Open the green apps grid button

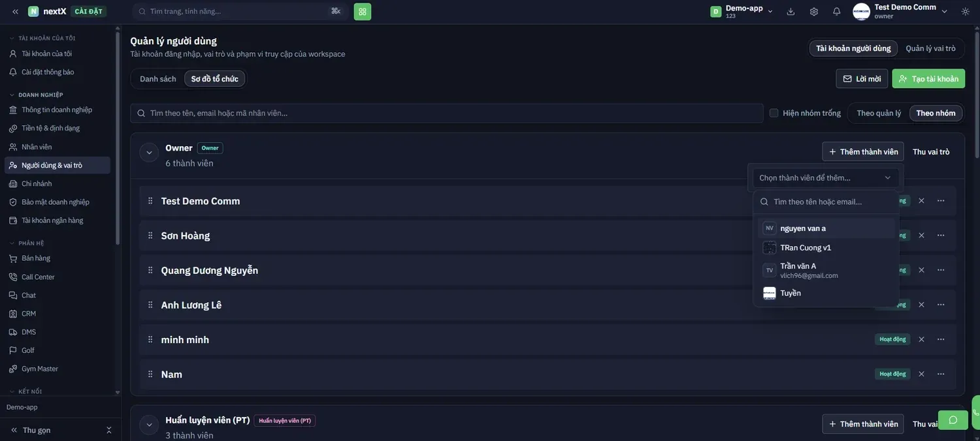click(363, 11)
